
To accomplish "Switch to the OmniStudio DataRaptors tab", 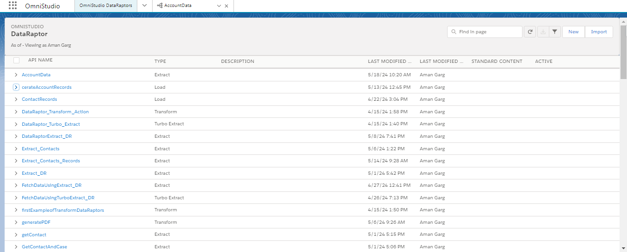I will point(106,6).
